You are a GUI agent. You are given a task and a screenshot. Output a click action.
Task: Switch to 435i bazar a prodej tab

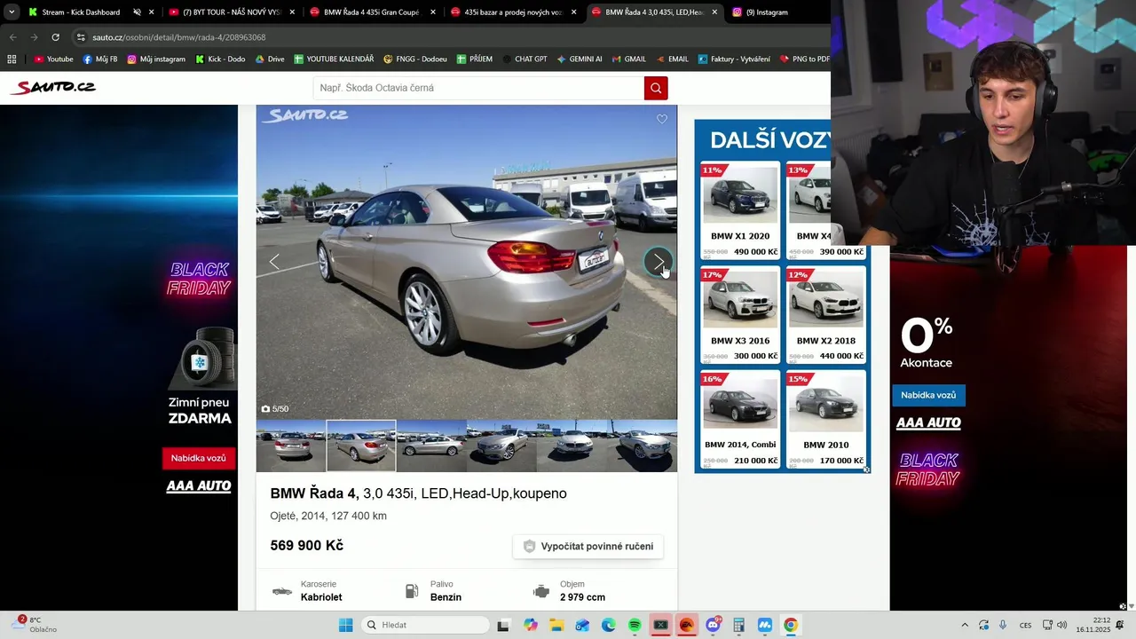click(512, 12)
